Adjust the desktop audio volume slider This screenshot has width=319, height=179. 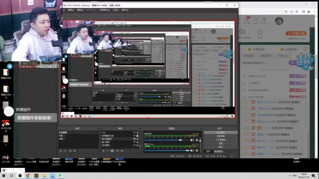pos(181,140)
